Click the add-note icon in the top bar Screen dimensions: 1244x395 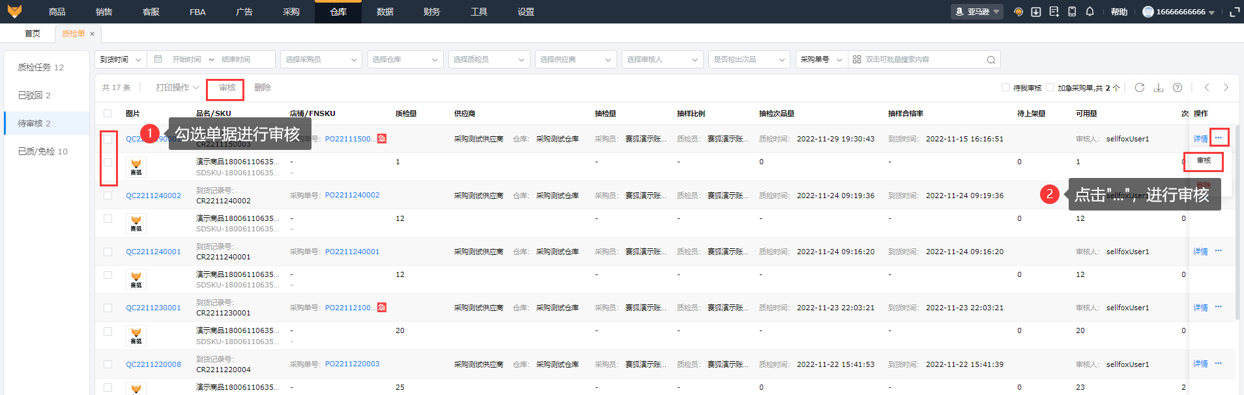1054,12
